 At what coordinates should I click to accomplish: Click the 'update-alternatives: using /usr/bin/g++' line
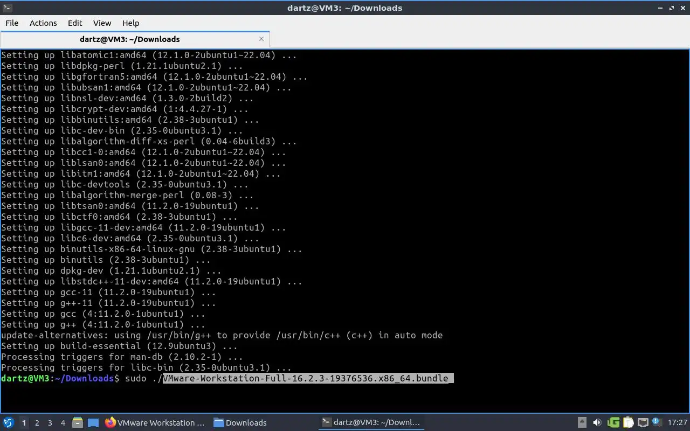tap(222, 335)
